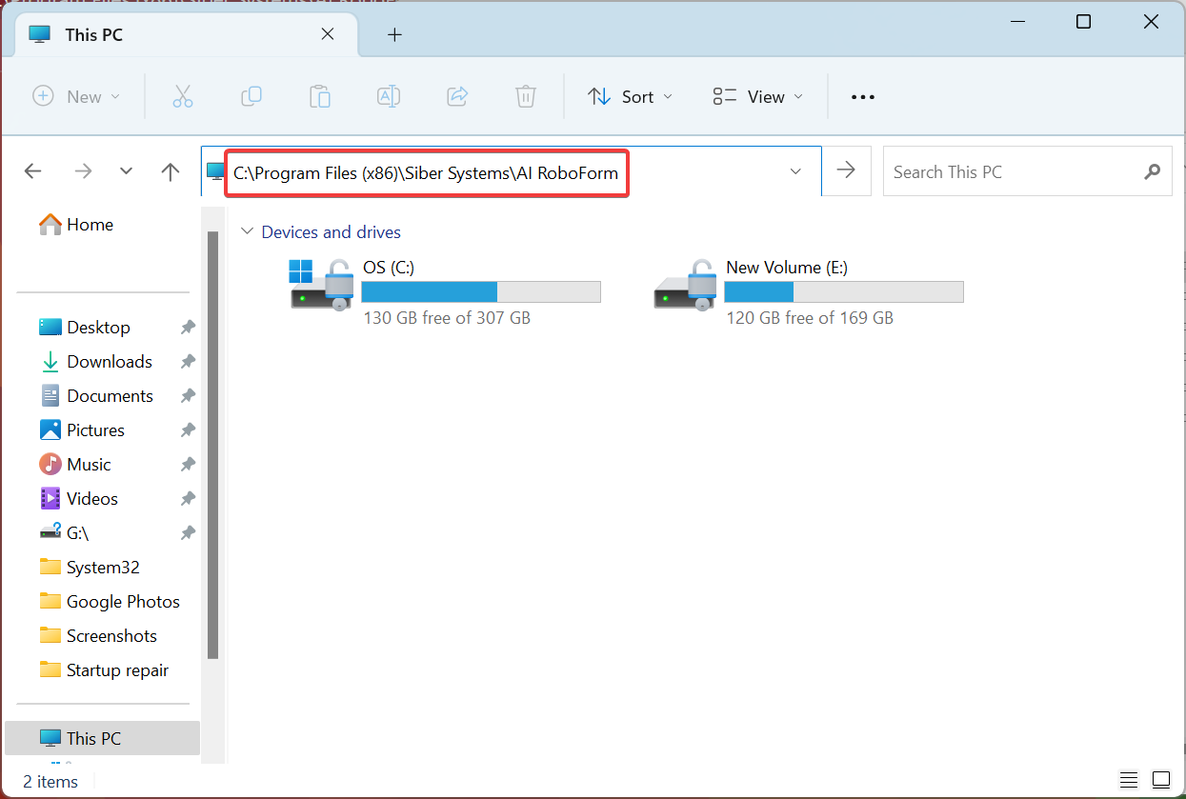Select the New Volume (E:) drive icon

[685, 284]
